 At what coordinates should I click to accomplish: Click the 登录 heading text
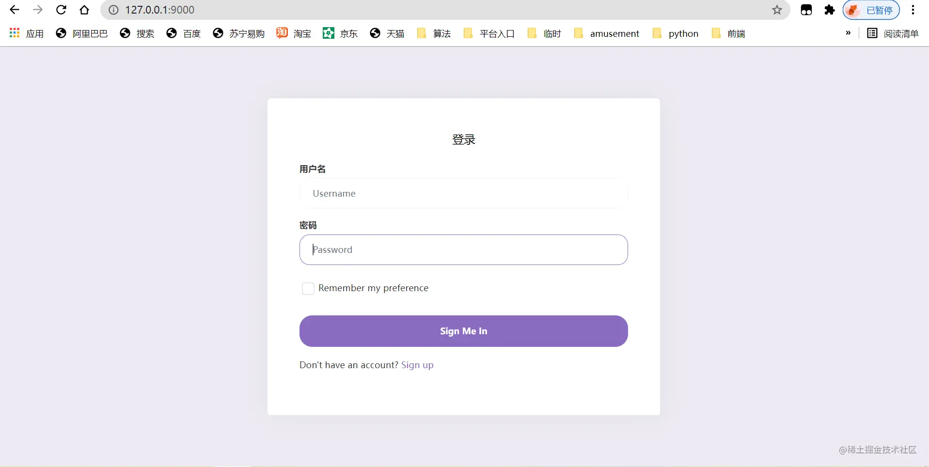(464, 140)
